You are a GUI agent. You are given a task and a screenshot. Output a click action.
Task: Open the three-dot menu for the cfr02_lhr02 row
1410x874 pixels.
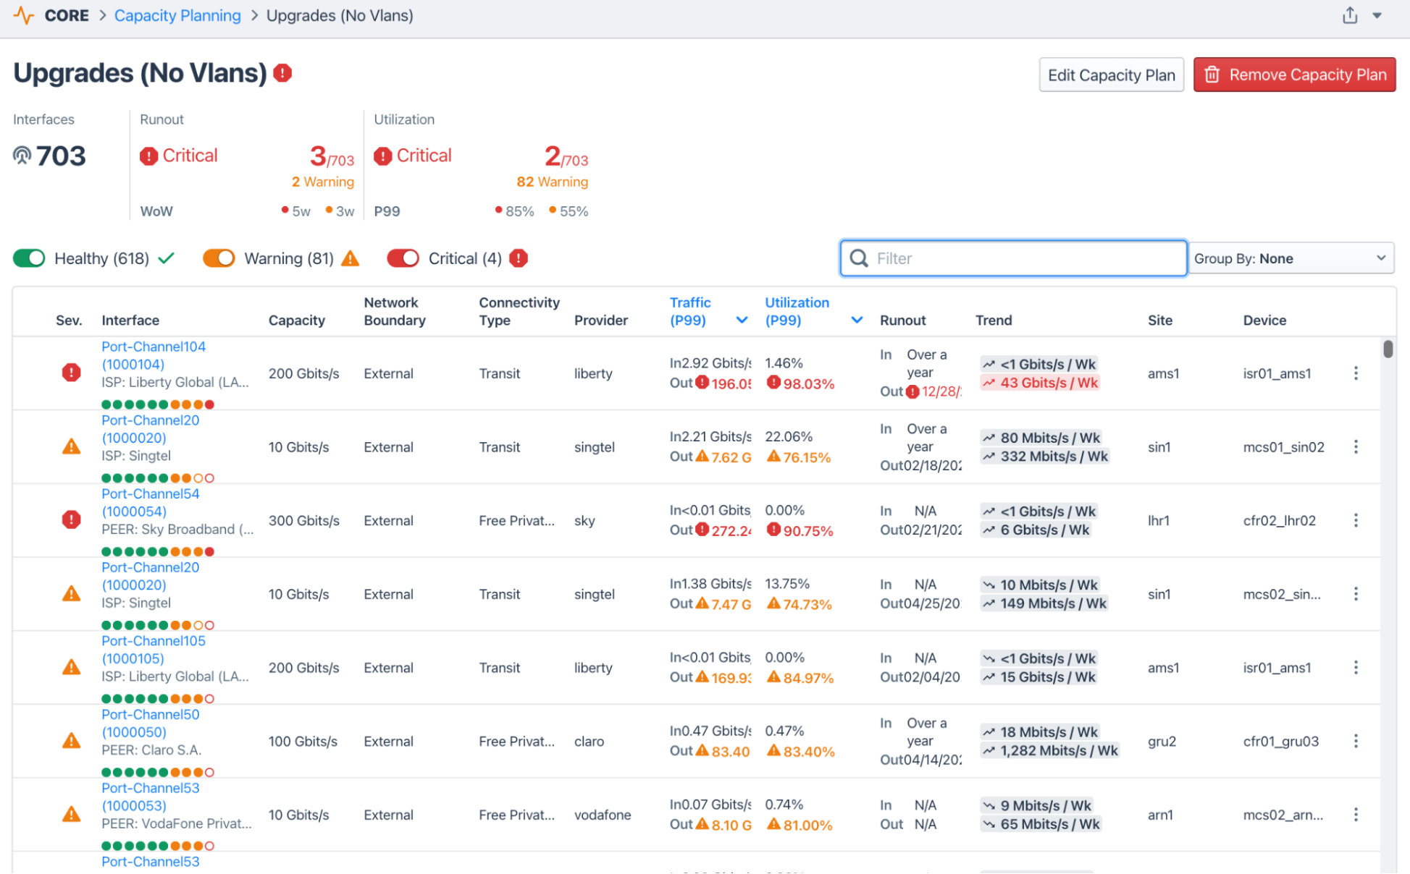[x=1356, y=520]
